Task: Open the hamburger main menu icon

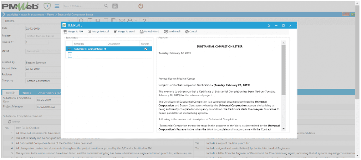Action: coord(57,6)
